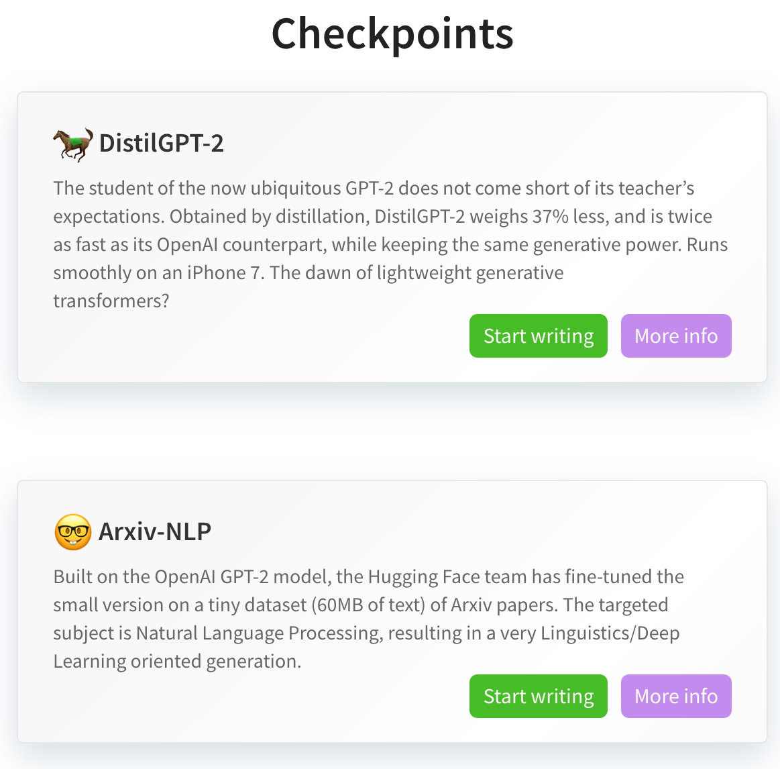Click text 'Learning oriented generation.'
Image resolution: width=780 pixels, height=769 pixels.
[x=177, y=662]
